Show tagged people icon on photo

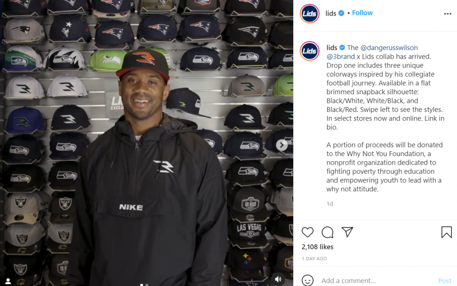[8, 281]
